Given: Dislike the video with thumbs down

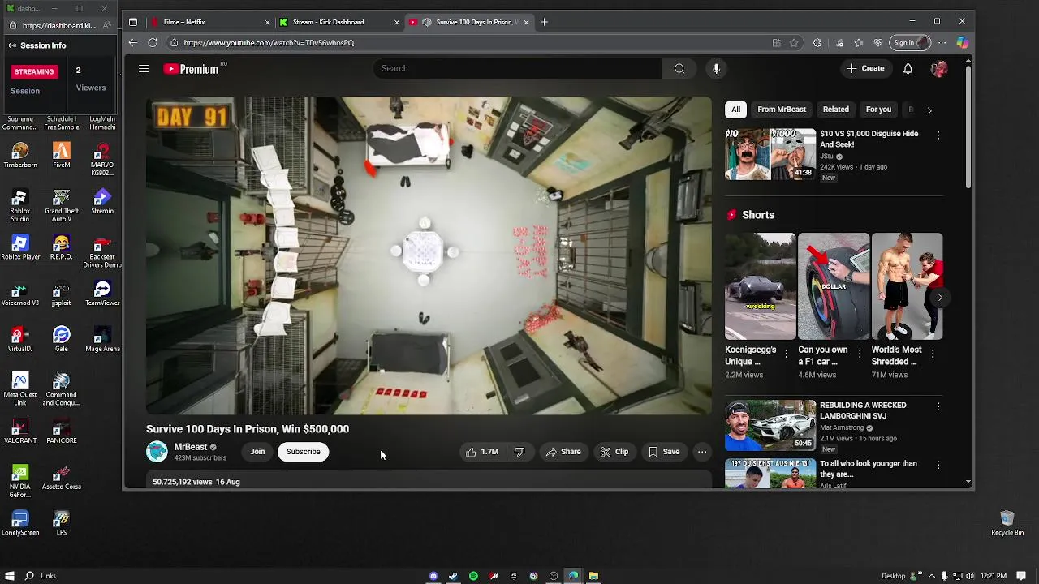Looking at the screenshot, I should point(519,452).
